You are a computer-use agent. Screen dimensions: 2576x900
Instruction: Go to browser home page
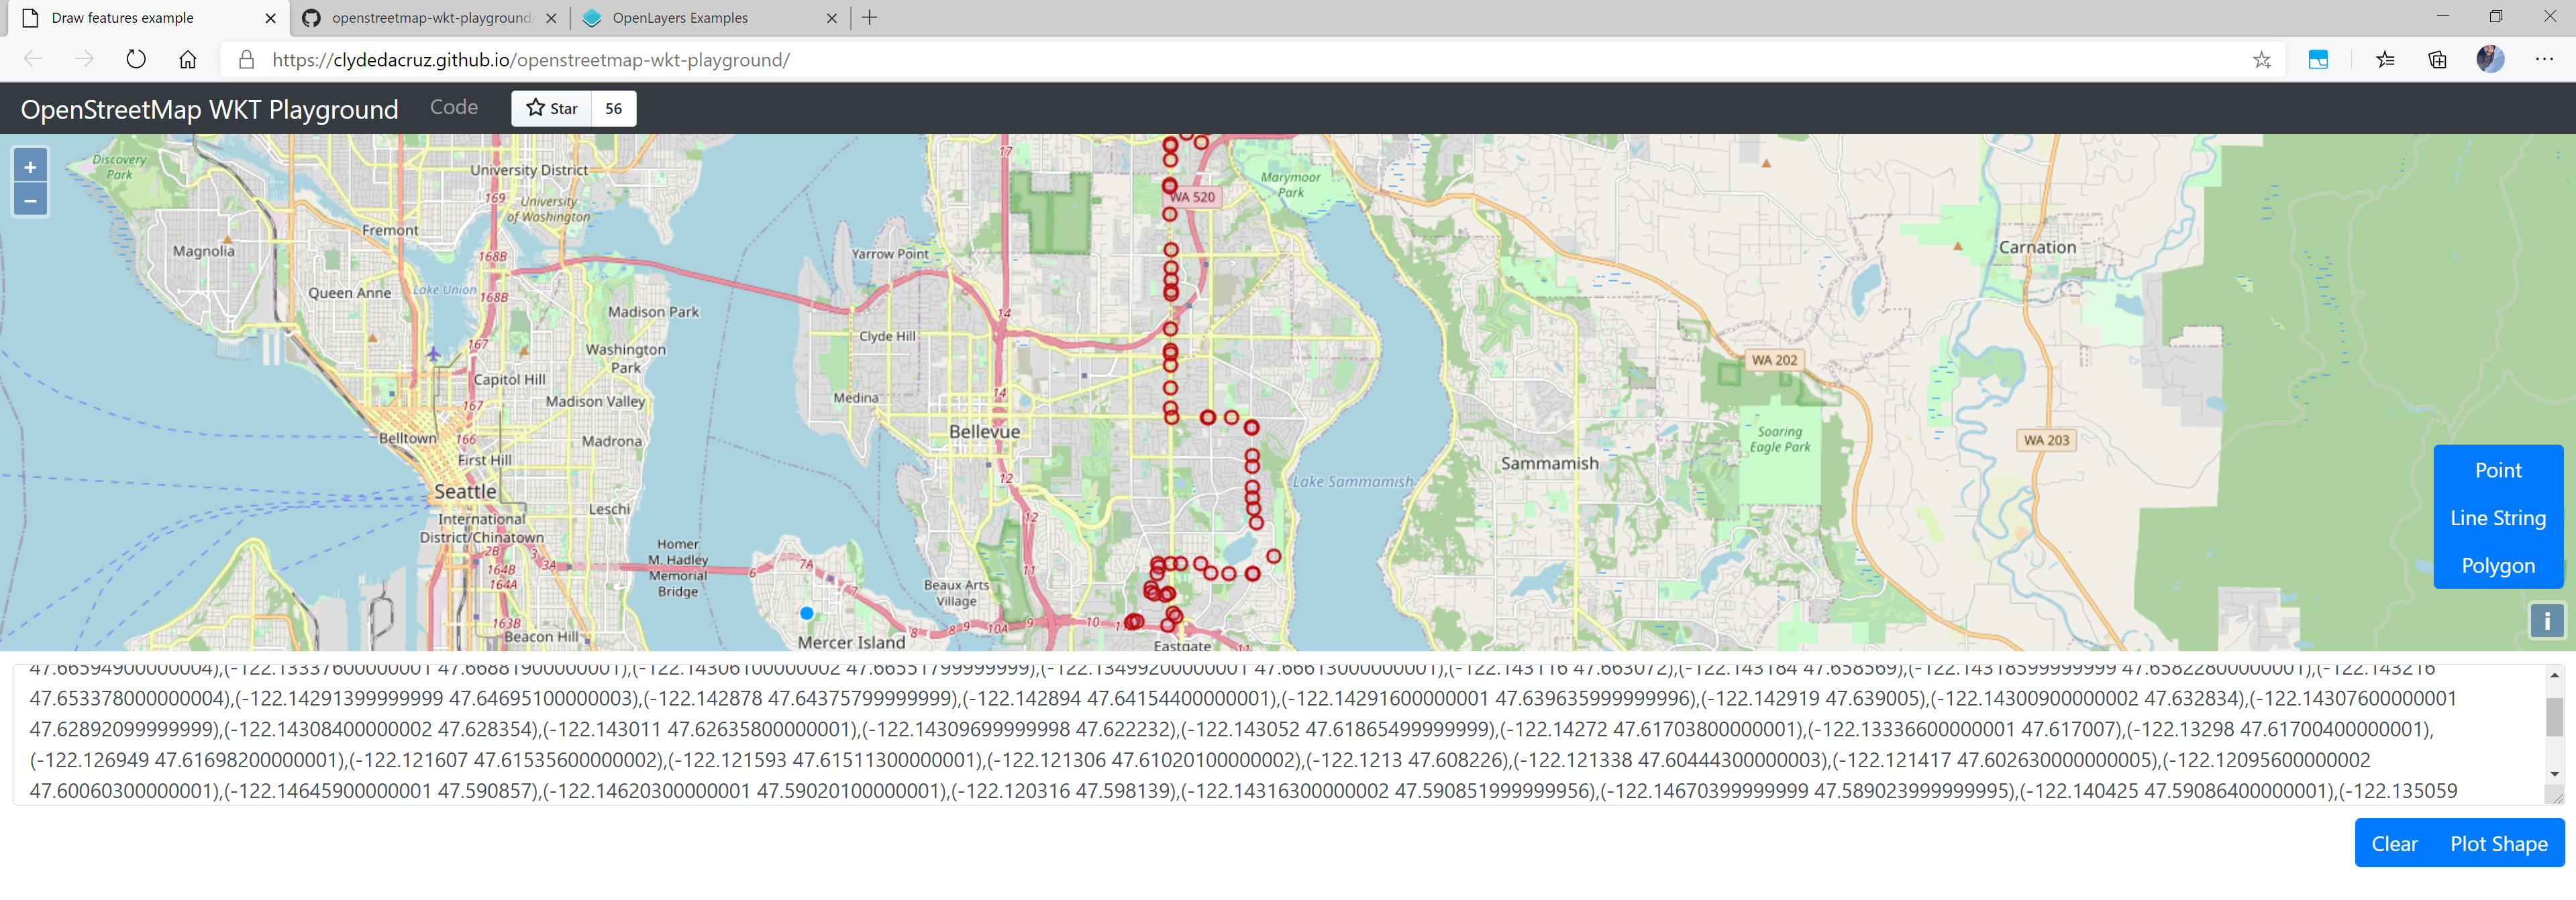click(188, 60)
